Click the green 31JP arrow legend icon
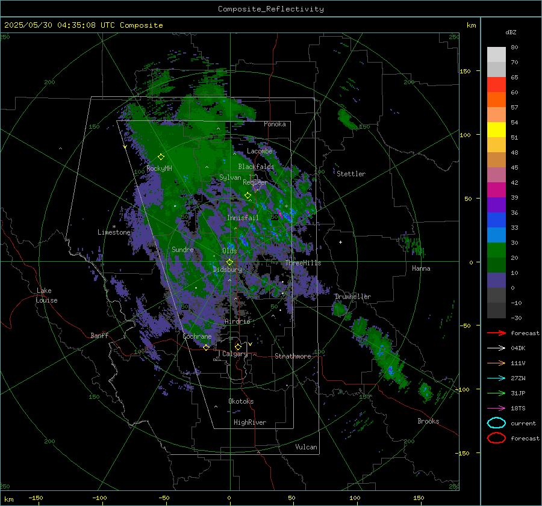 click(x=496, y=393)
